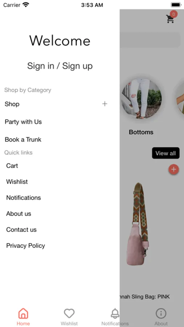Open the Privacy Policy link
Screen dimensions: 184x327
pyautogui.click(x=26, y=246)
